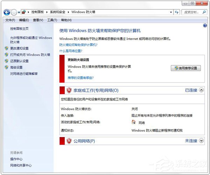
Task: Open the address bar history dropdown
Action: 171,12
